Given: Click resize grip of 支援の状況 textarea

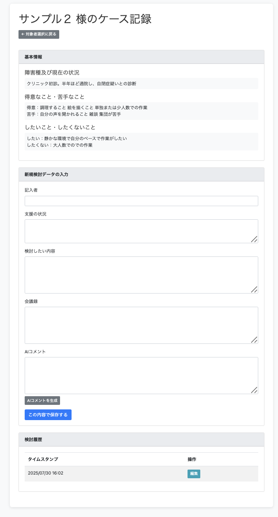Looking at the screenshot, I should pyautogui.click(x=254, y=239).
